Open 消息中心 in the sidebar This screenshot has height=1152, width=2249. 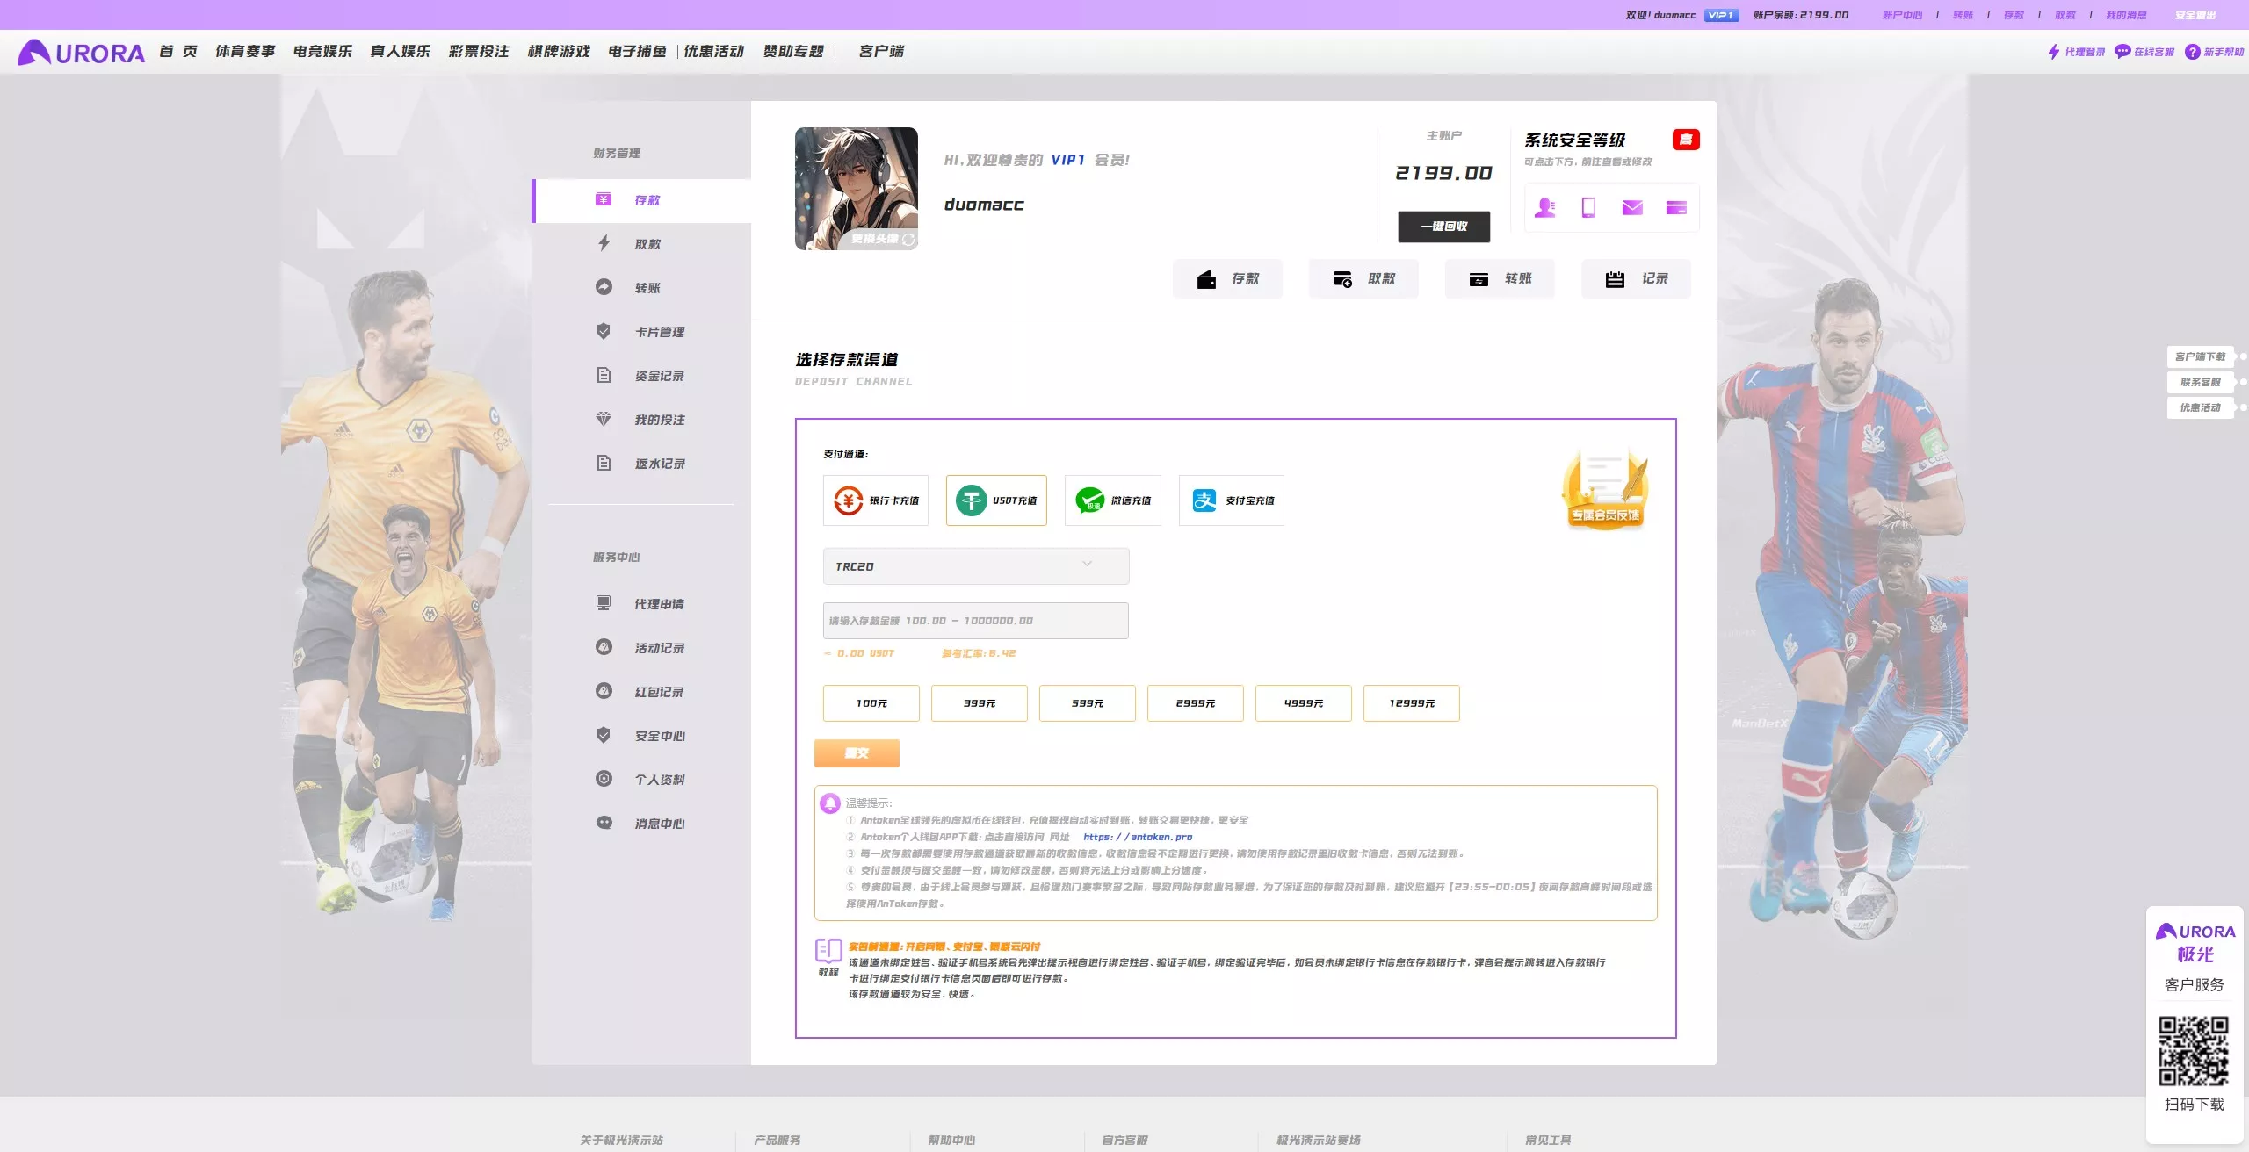pyautogui.click(x=641, y=824)
